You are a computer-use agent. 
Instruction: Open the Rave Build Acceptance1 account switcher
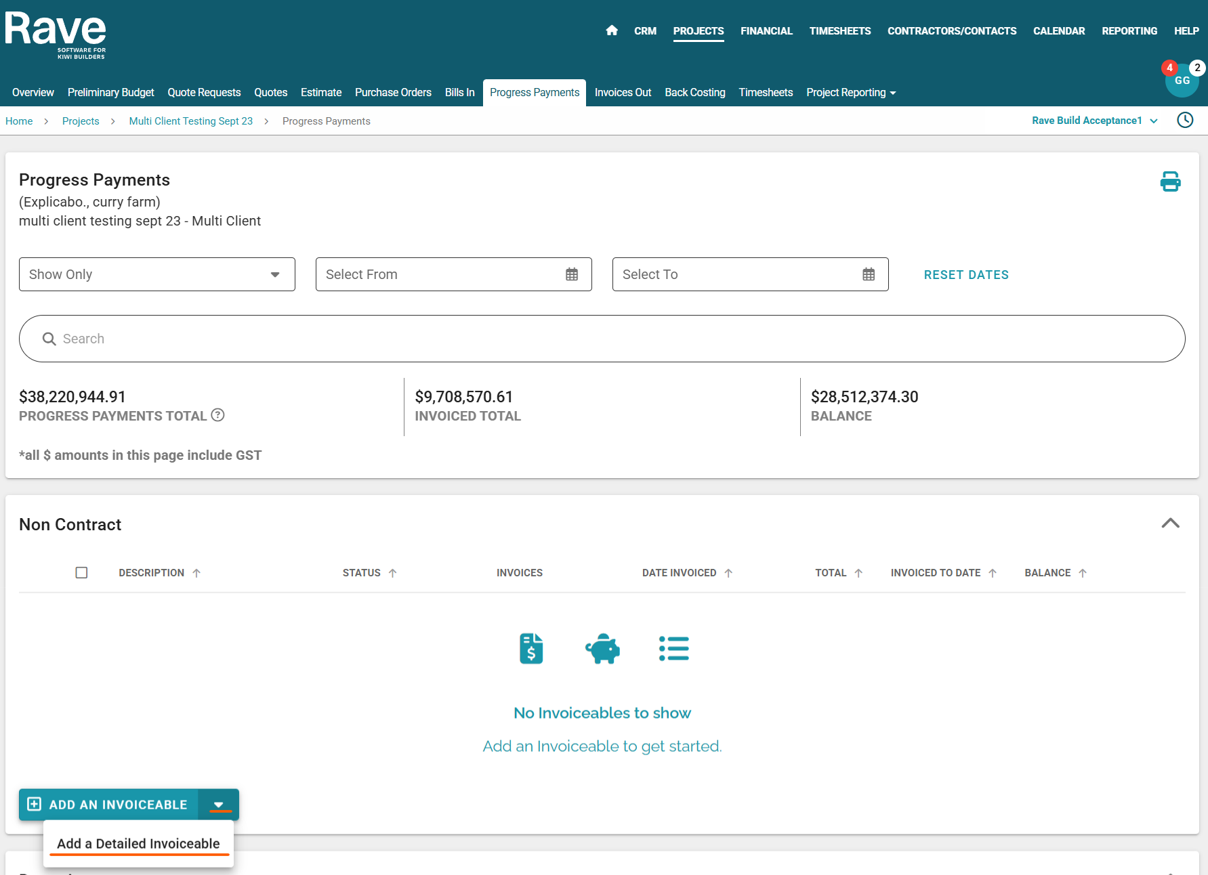coord(1095,121)
